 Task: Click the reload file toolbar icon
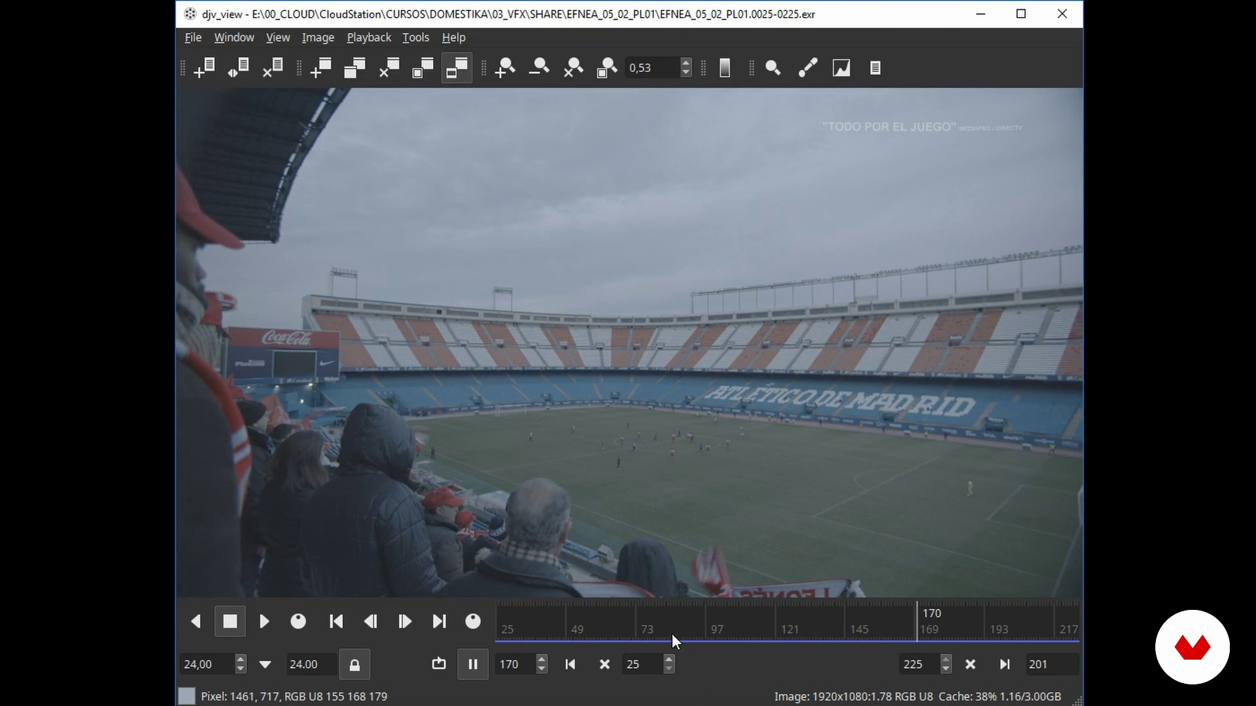(x=239, y=68)
